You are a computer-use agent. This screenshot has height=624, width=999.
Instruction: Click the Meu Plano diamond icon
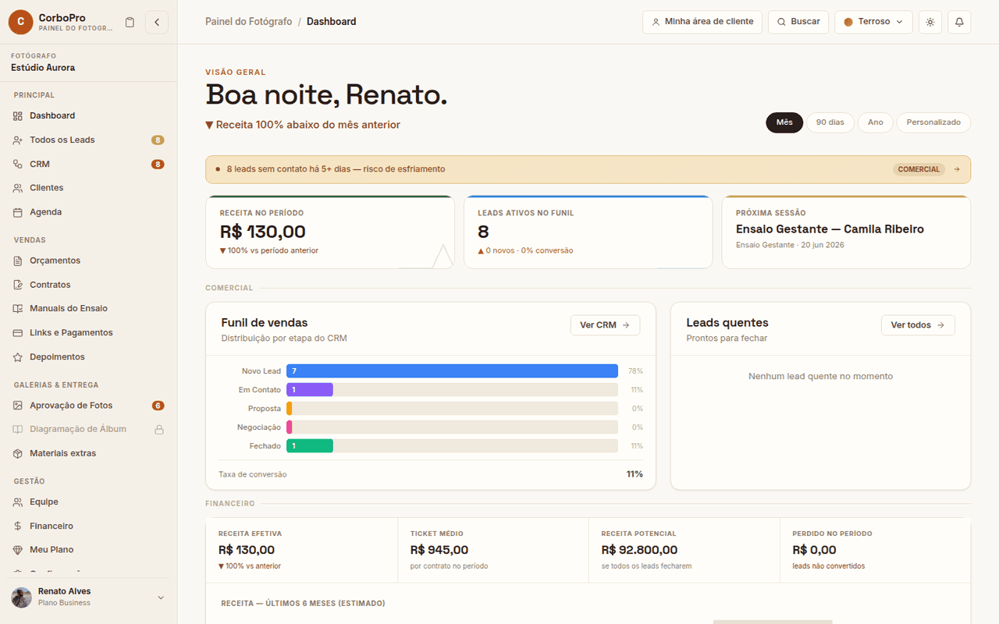pos(18,550)
